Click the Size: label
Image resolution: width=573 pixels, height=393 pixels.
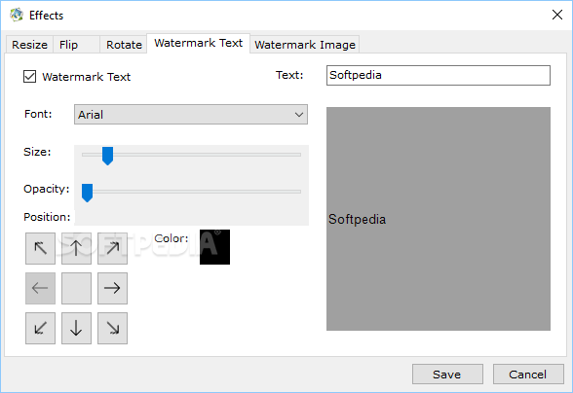click(37, 152)
